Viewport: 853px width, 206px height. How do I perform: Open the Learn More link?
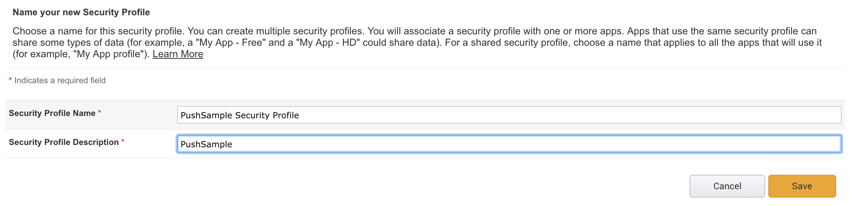(178, 54)
